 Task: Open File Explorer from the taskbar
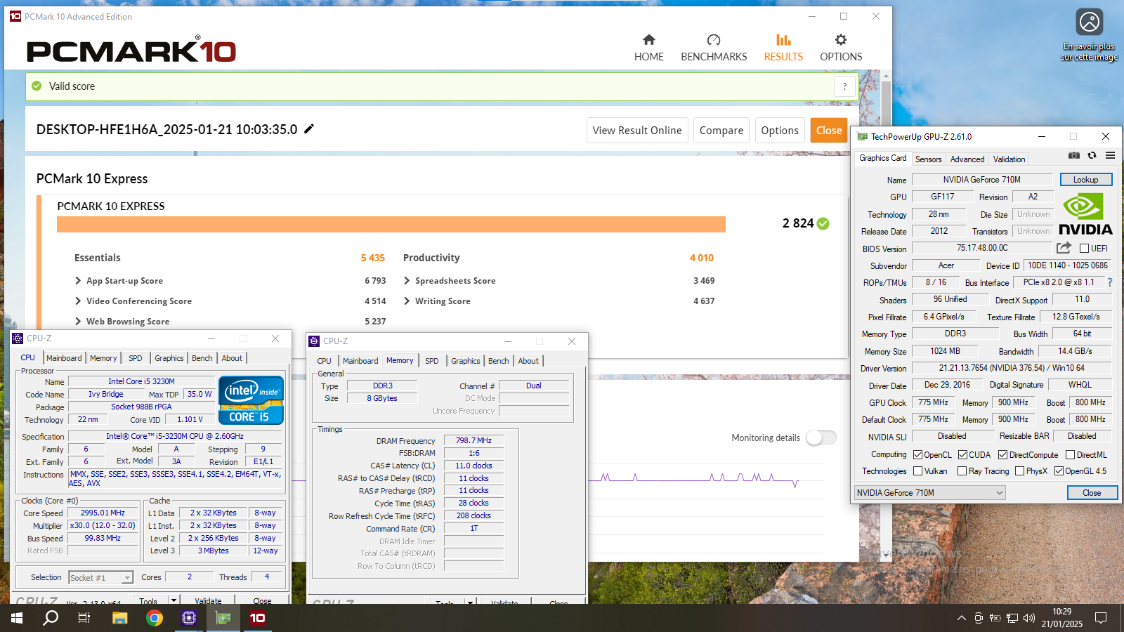pos(120,618)
